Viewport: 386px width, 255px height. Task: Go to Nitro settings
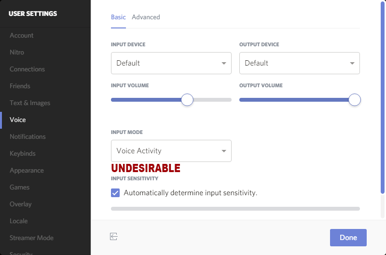[17, 52]
